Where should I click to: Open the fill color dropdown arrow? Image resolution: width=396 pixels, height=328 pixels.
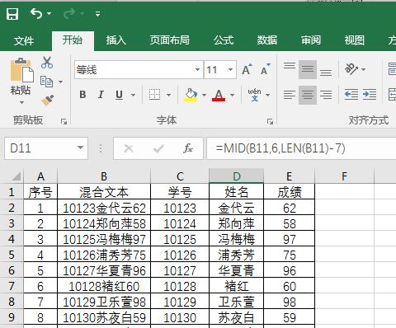click(x=204, y=95)
